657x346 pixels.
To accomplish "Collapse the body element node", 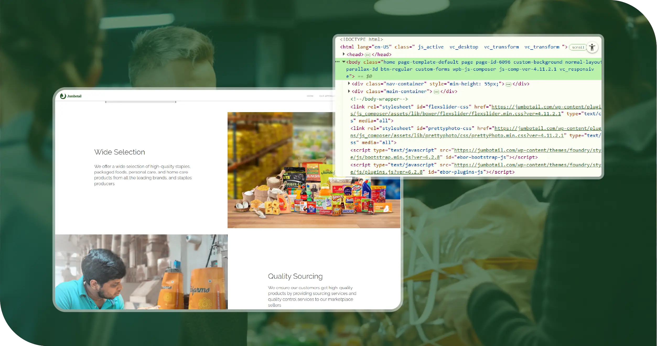I will [x=344, y=62].
